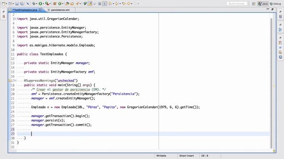Click createEntityManagerFactory on line 20
Screen dimensions: 284x159
point(87,94)
